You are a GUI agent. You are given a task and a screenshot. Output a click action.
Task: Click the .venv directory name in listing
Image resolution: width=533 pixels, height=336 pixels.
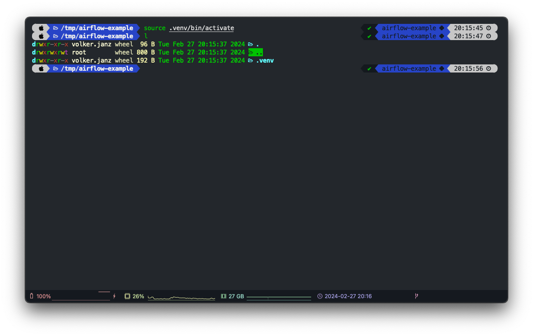coord(265,60)
